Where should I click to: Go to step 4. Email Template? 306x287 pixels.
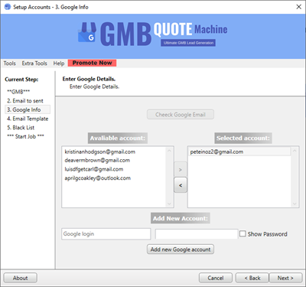pos(28,119)
